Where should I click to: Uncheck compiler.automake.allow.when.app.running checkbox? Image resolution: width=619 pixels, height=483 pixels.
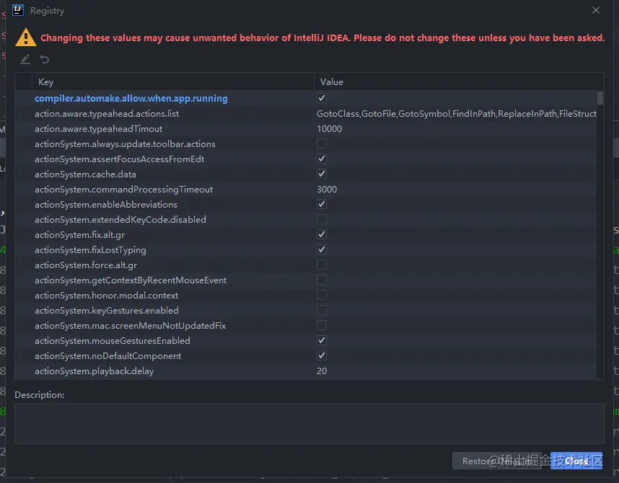322,98
